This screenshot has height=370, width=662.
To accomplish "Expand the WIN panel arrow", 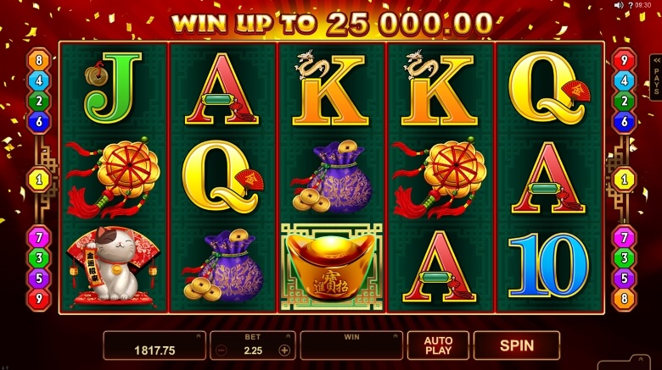I will tap(396, 336).
